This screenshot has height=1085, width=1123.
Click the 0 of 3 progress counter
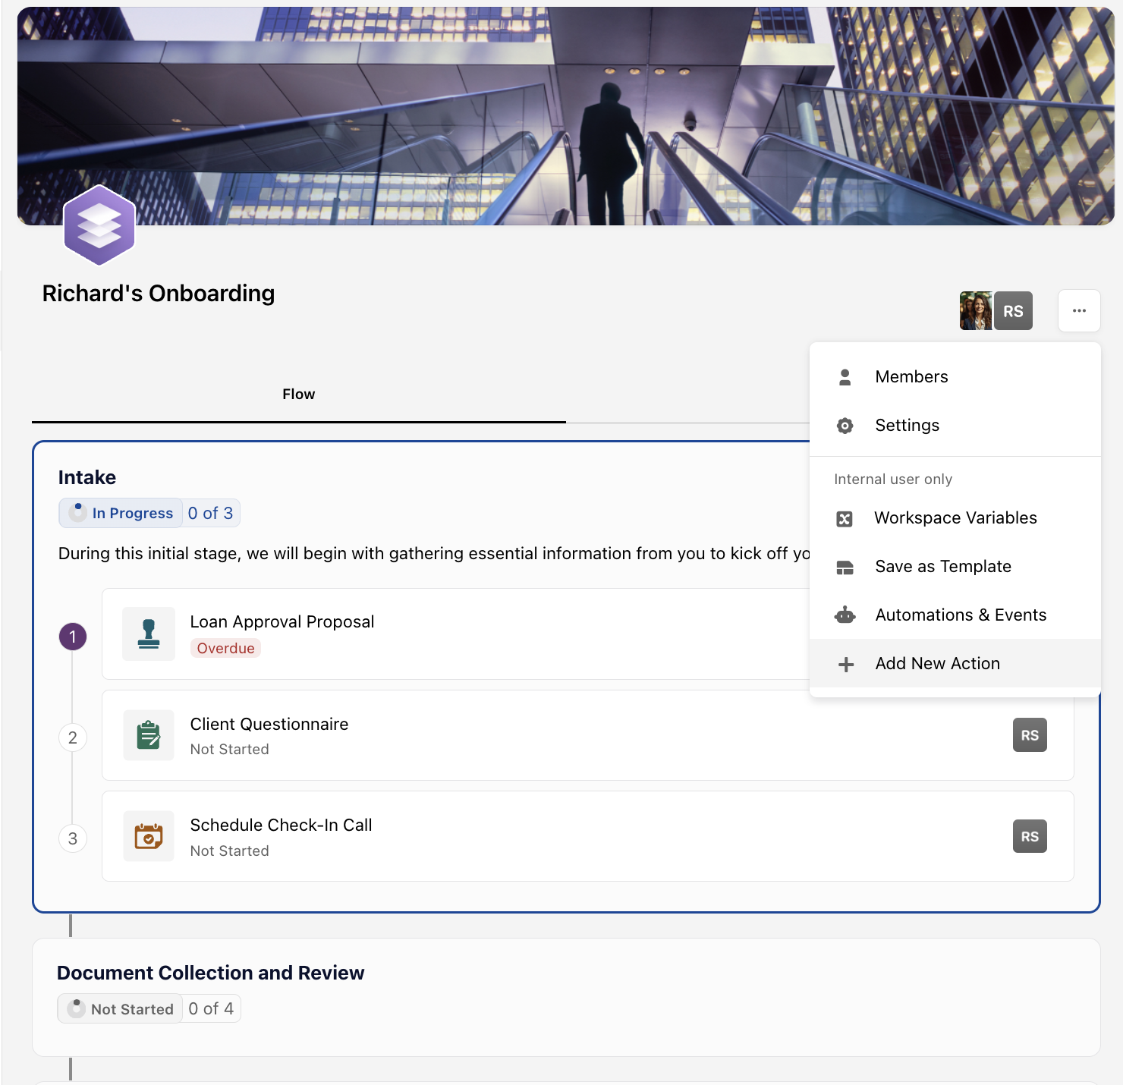click(210, 513)
